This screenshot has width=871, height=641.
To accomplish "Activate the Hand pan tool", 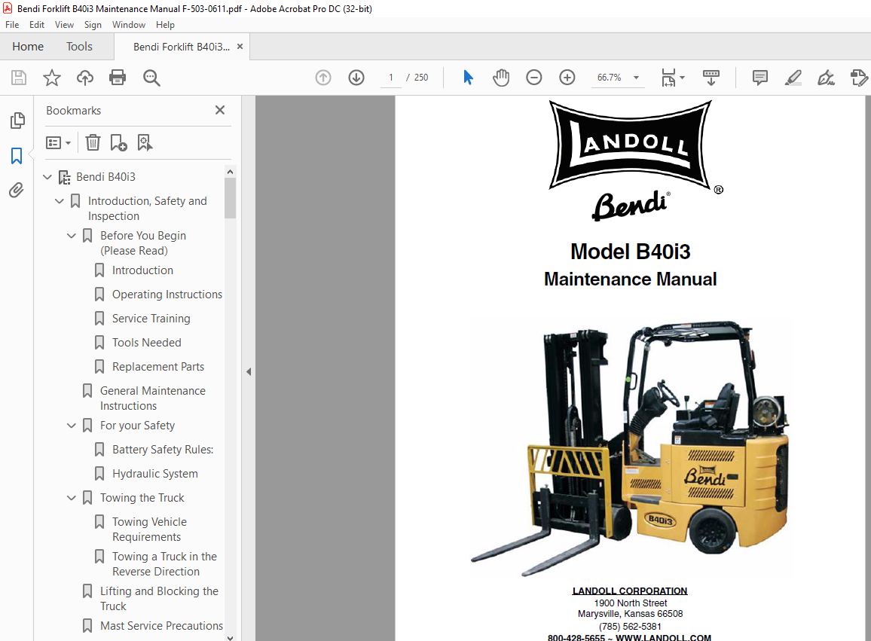I will (501, 78).
